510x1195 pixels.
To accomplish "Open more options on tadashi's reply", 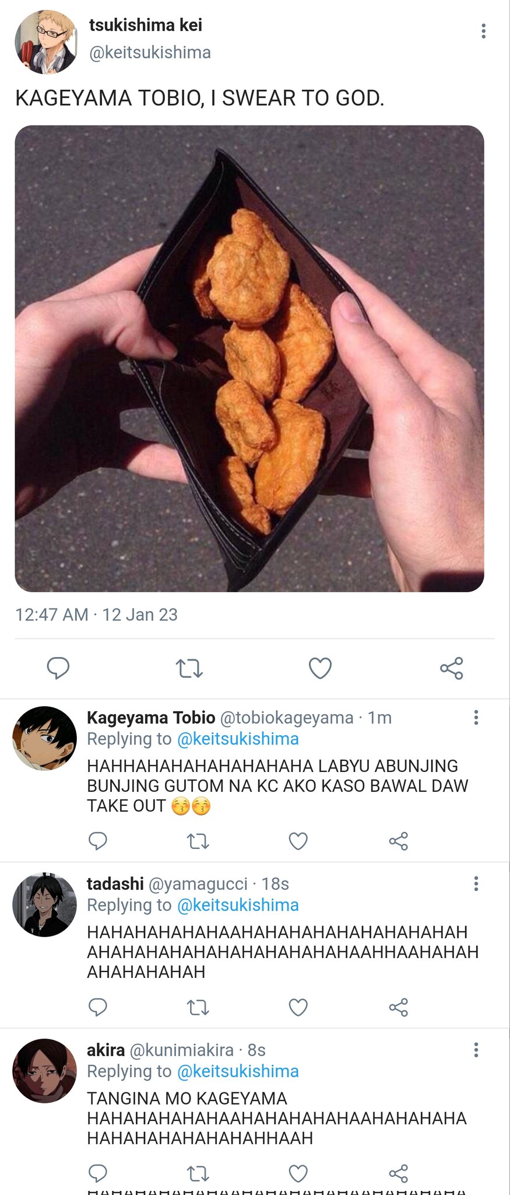I will click(476, 883).
